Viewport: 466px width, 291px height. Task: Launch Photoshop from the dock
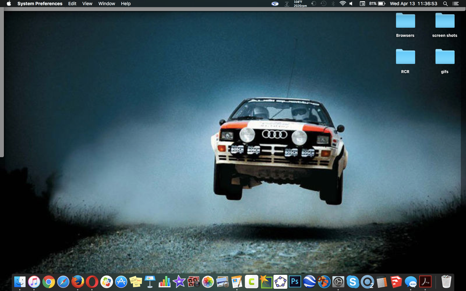tap(295, 282)
